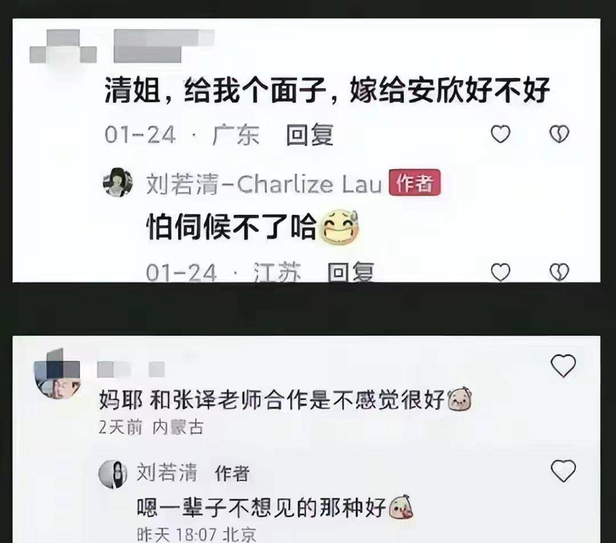Like the 一辈子不想见 author reply
This screenshot has height=543, width=616.
563,470
